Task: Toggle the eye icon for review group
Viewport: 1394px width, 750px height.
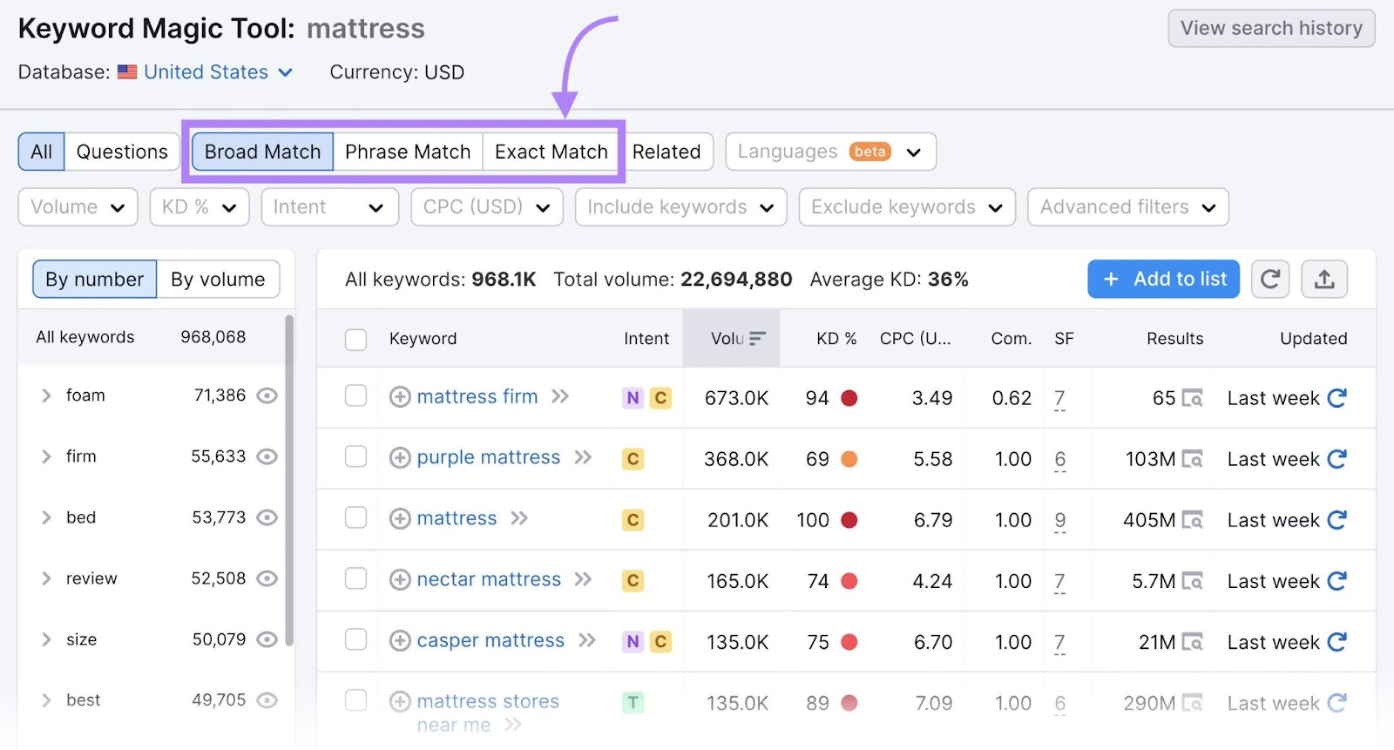Action: (267, 578)
